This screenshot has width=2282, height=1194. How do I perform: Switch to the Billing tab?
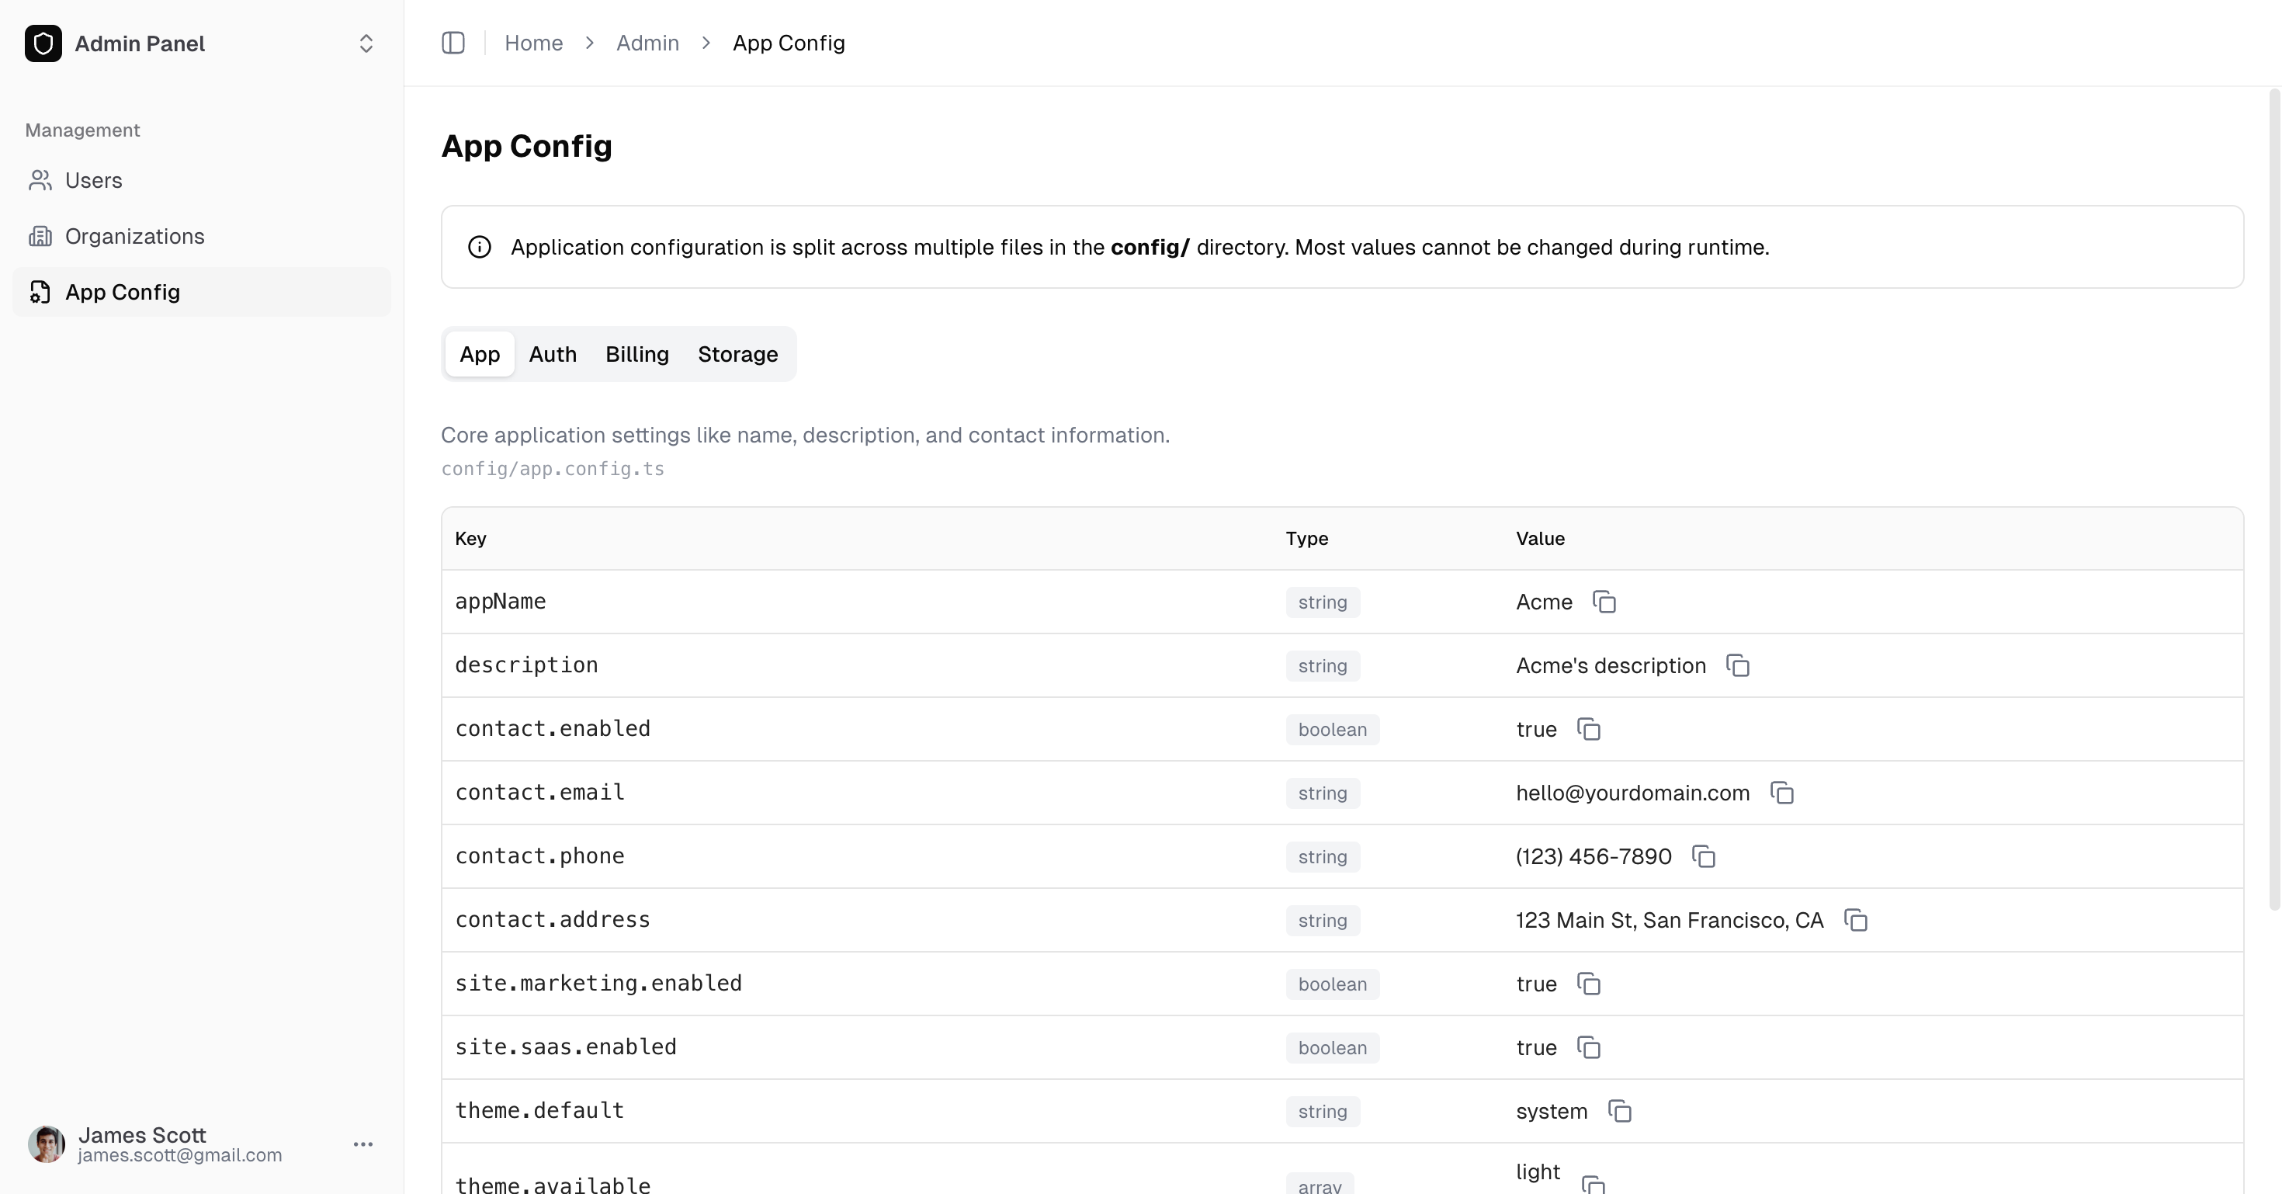pyautogui.click(x=637, y=354)
